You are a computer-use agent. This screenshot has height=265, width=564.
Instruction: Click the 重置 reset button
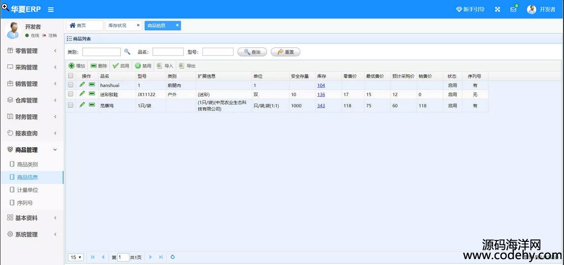tap(286, 52)
